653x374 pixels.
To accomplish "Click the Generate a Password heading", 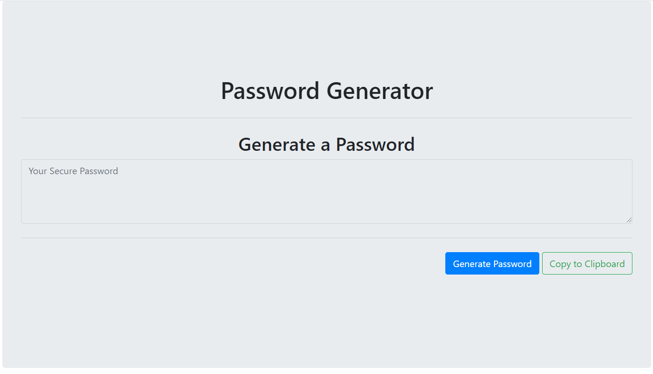I will pos(326,144).
